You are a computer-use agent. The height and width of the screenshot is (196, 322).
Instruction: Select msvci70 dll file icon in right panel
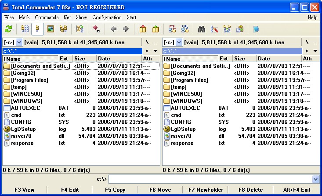point(167,136)
